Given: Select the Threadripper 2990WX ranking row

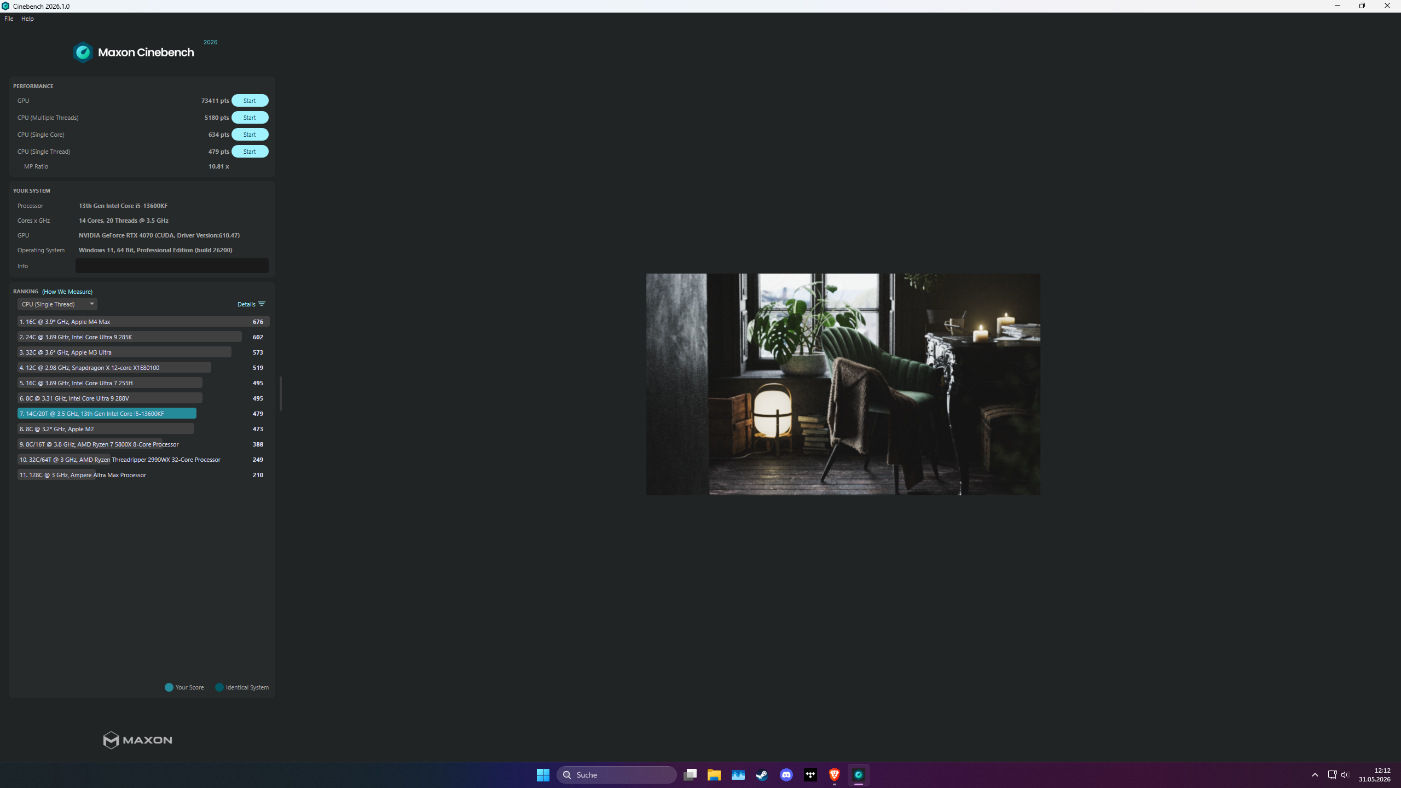Looking at the screenshot, I should [x=143, y=460].
